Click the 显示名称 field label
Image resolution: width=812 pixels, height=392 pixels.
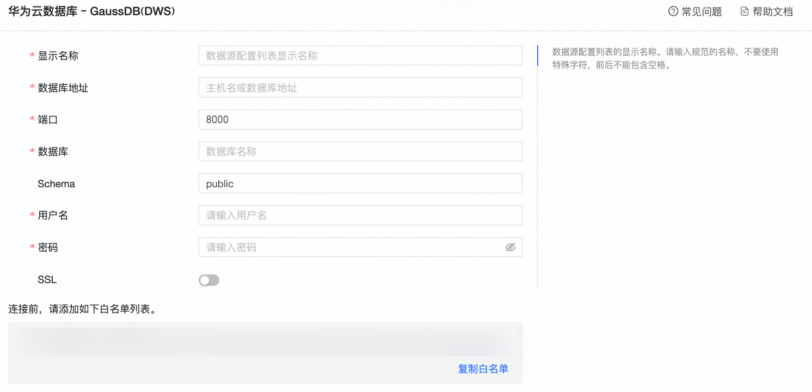(x=58, y=56)
